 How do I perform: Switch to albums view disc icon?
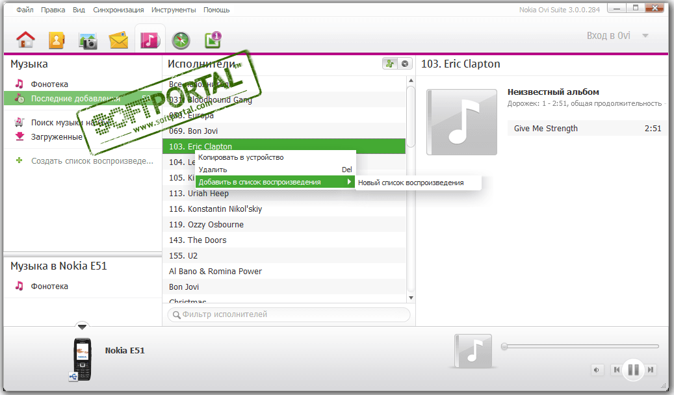[x=405, y=64]
